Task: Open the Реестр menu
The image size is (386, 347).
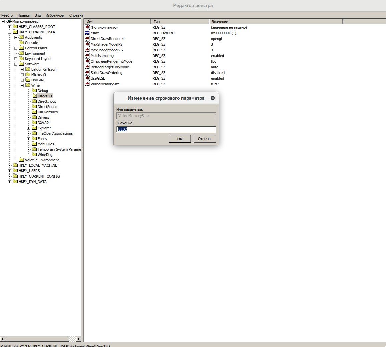Action: pyautogui.click(x=7, y=15)
